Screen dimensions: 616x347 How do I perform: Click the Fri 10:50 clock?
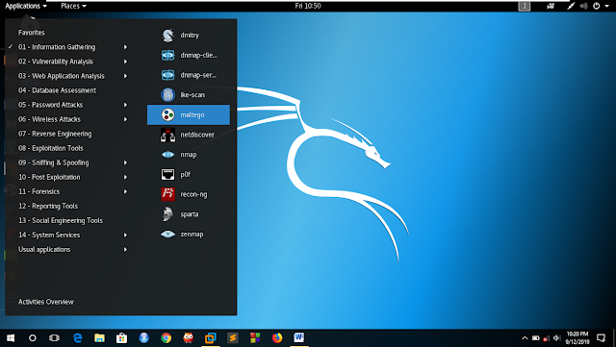[x=308, y=6]
